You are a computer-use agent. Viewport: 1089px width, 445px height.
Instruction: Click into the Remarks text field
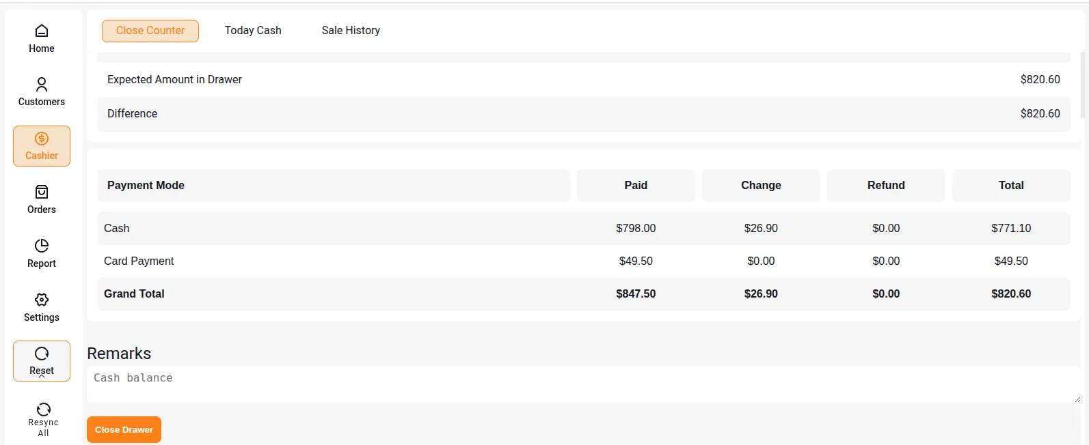click(x=581, y=384)
